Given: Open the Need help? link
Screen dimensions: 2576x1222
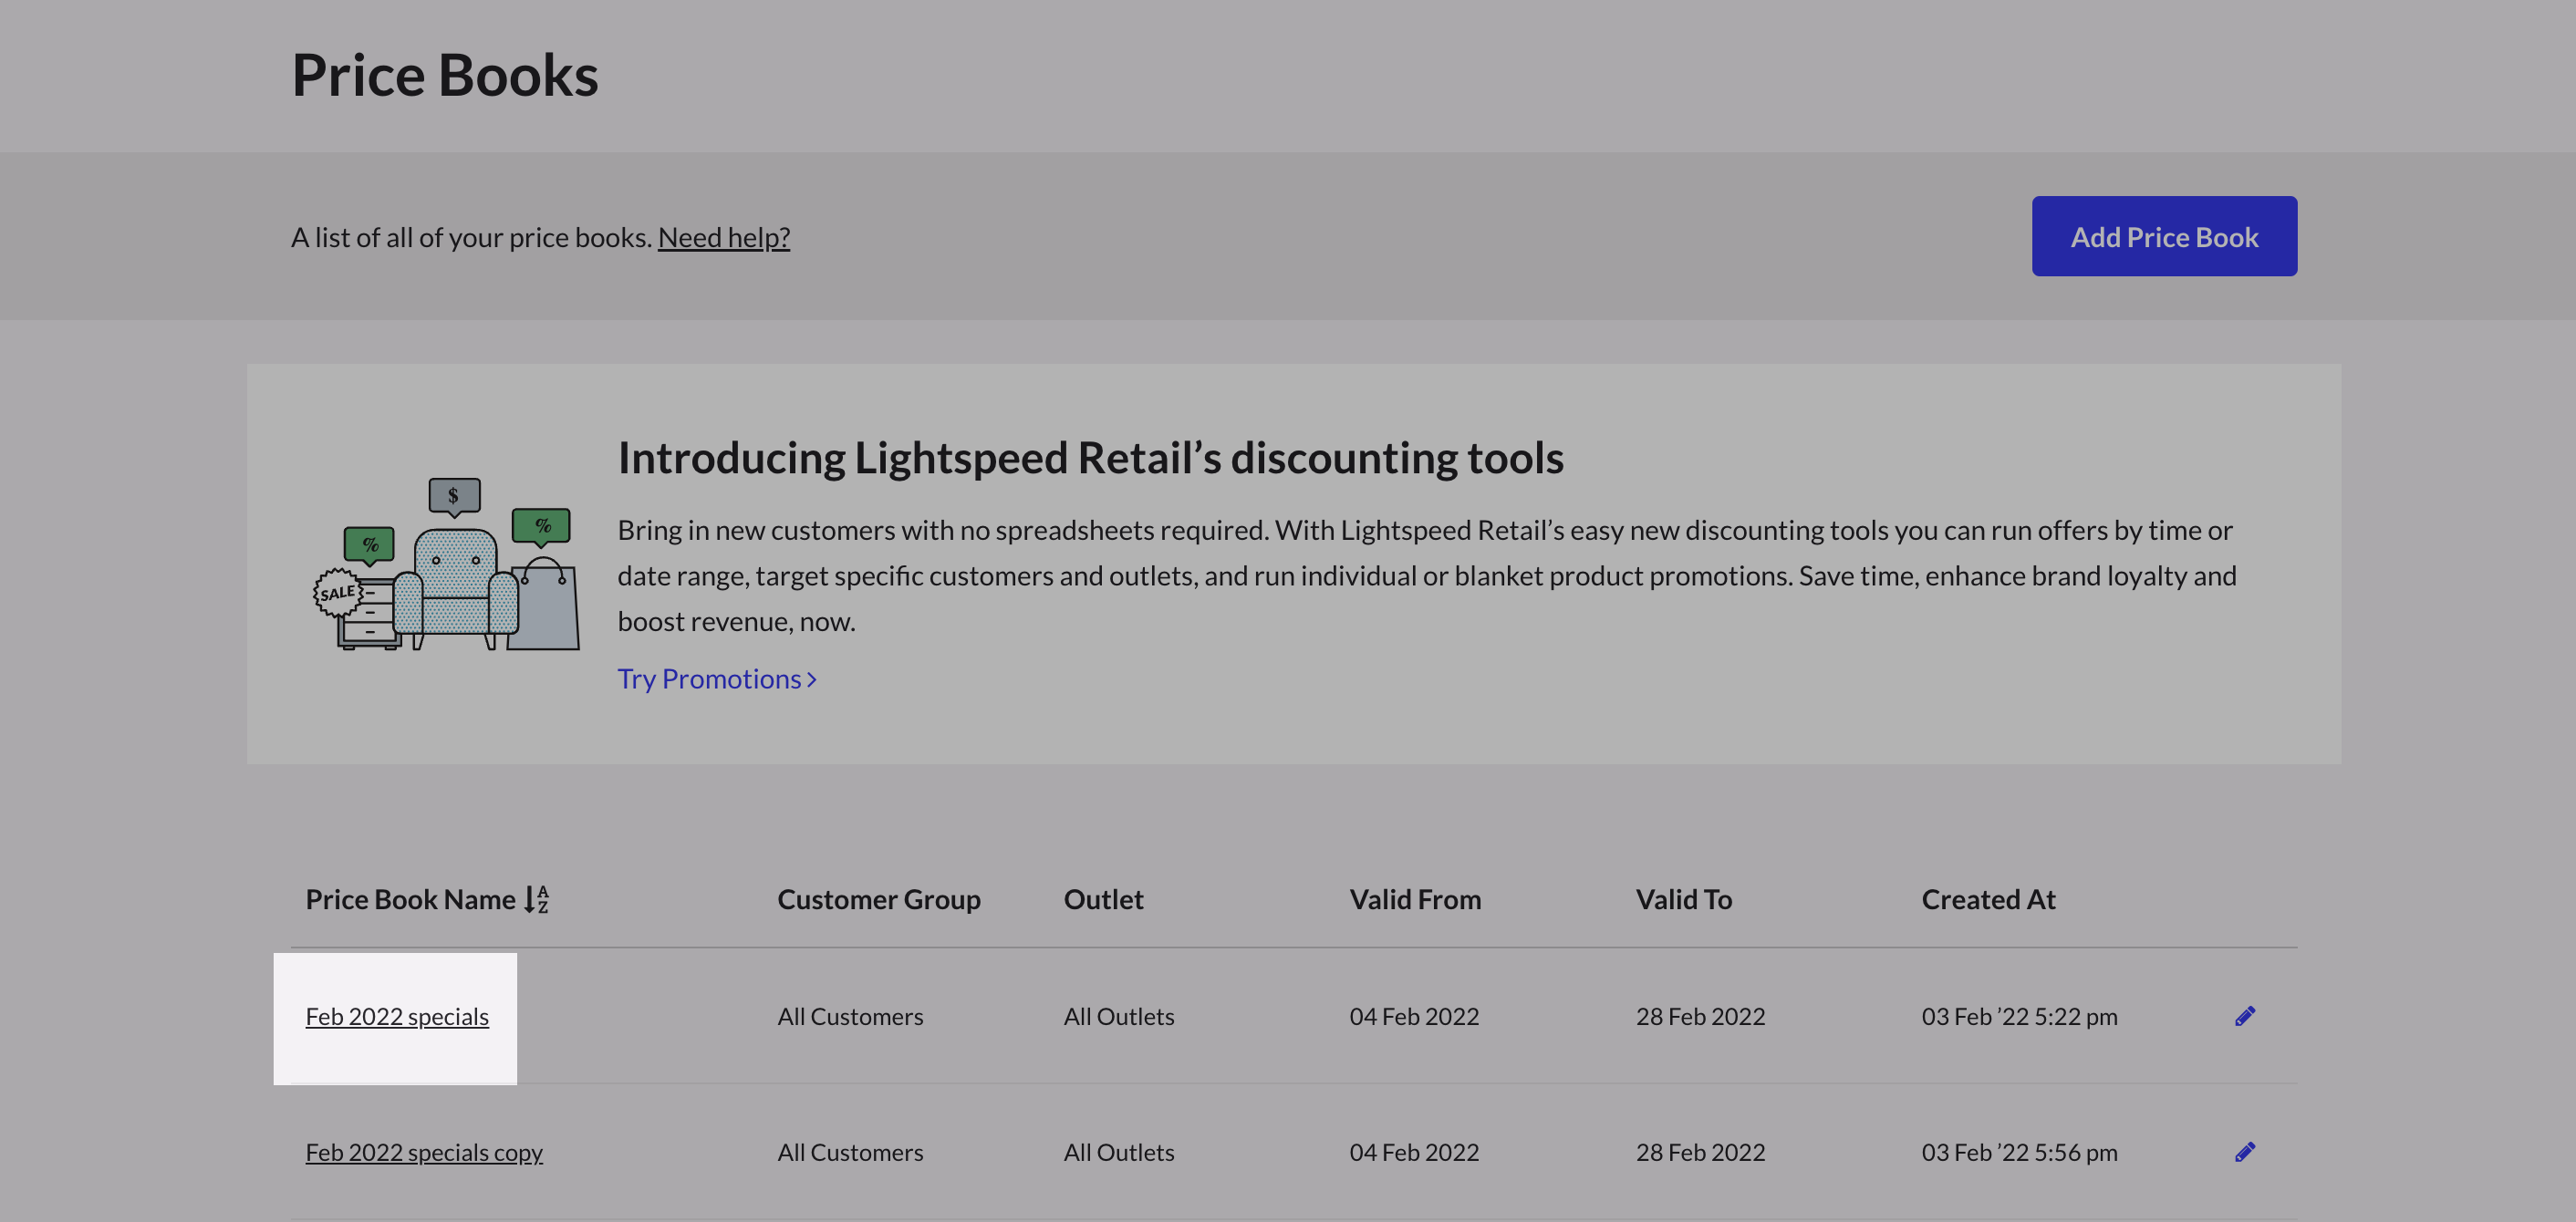Looking at the screenshot, I should point(723,238).
